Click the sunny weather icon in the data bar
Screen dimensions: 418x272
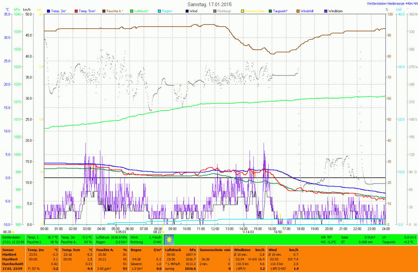pos(169,239)
